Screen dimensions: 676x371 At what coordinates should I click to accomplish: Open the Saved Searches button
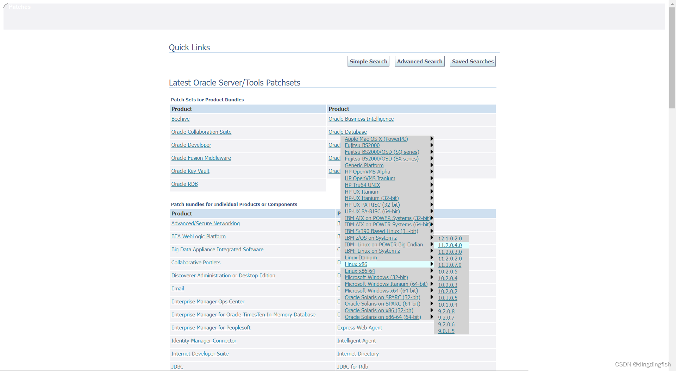coord(473,61)
